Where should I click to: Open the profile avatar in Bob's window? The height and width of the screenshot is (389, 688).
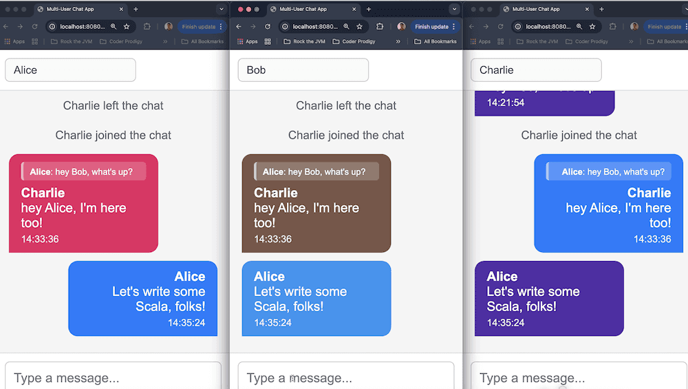(401, 27)
